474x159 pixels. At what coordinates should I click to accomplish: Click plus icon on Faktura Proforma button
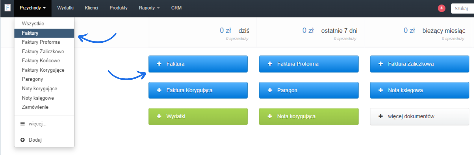(270, 64)
